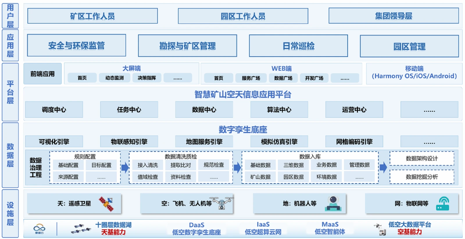The width and height of the screenshot is (465, 239).
Task: Click the 基础配置 cell
Action: [x=68, y=165]
